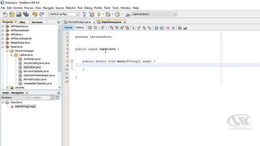260x146 pixels.
Task: Minimize the Projects panel group icon
Action: pyautogui.click(x=58, y=22)
